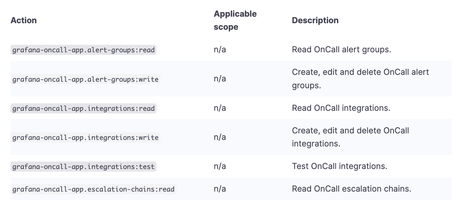Click the "Read OnCall integrations." description
The width and height of the screenshot is (468, 204).
[x=341, y=108]
